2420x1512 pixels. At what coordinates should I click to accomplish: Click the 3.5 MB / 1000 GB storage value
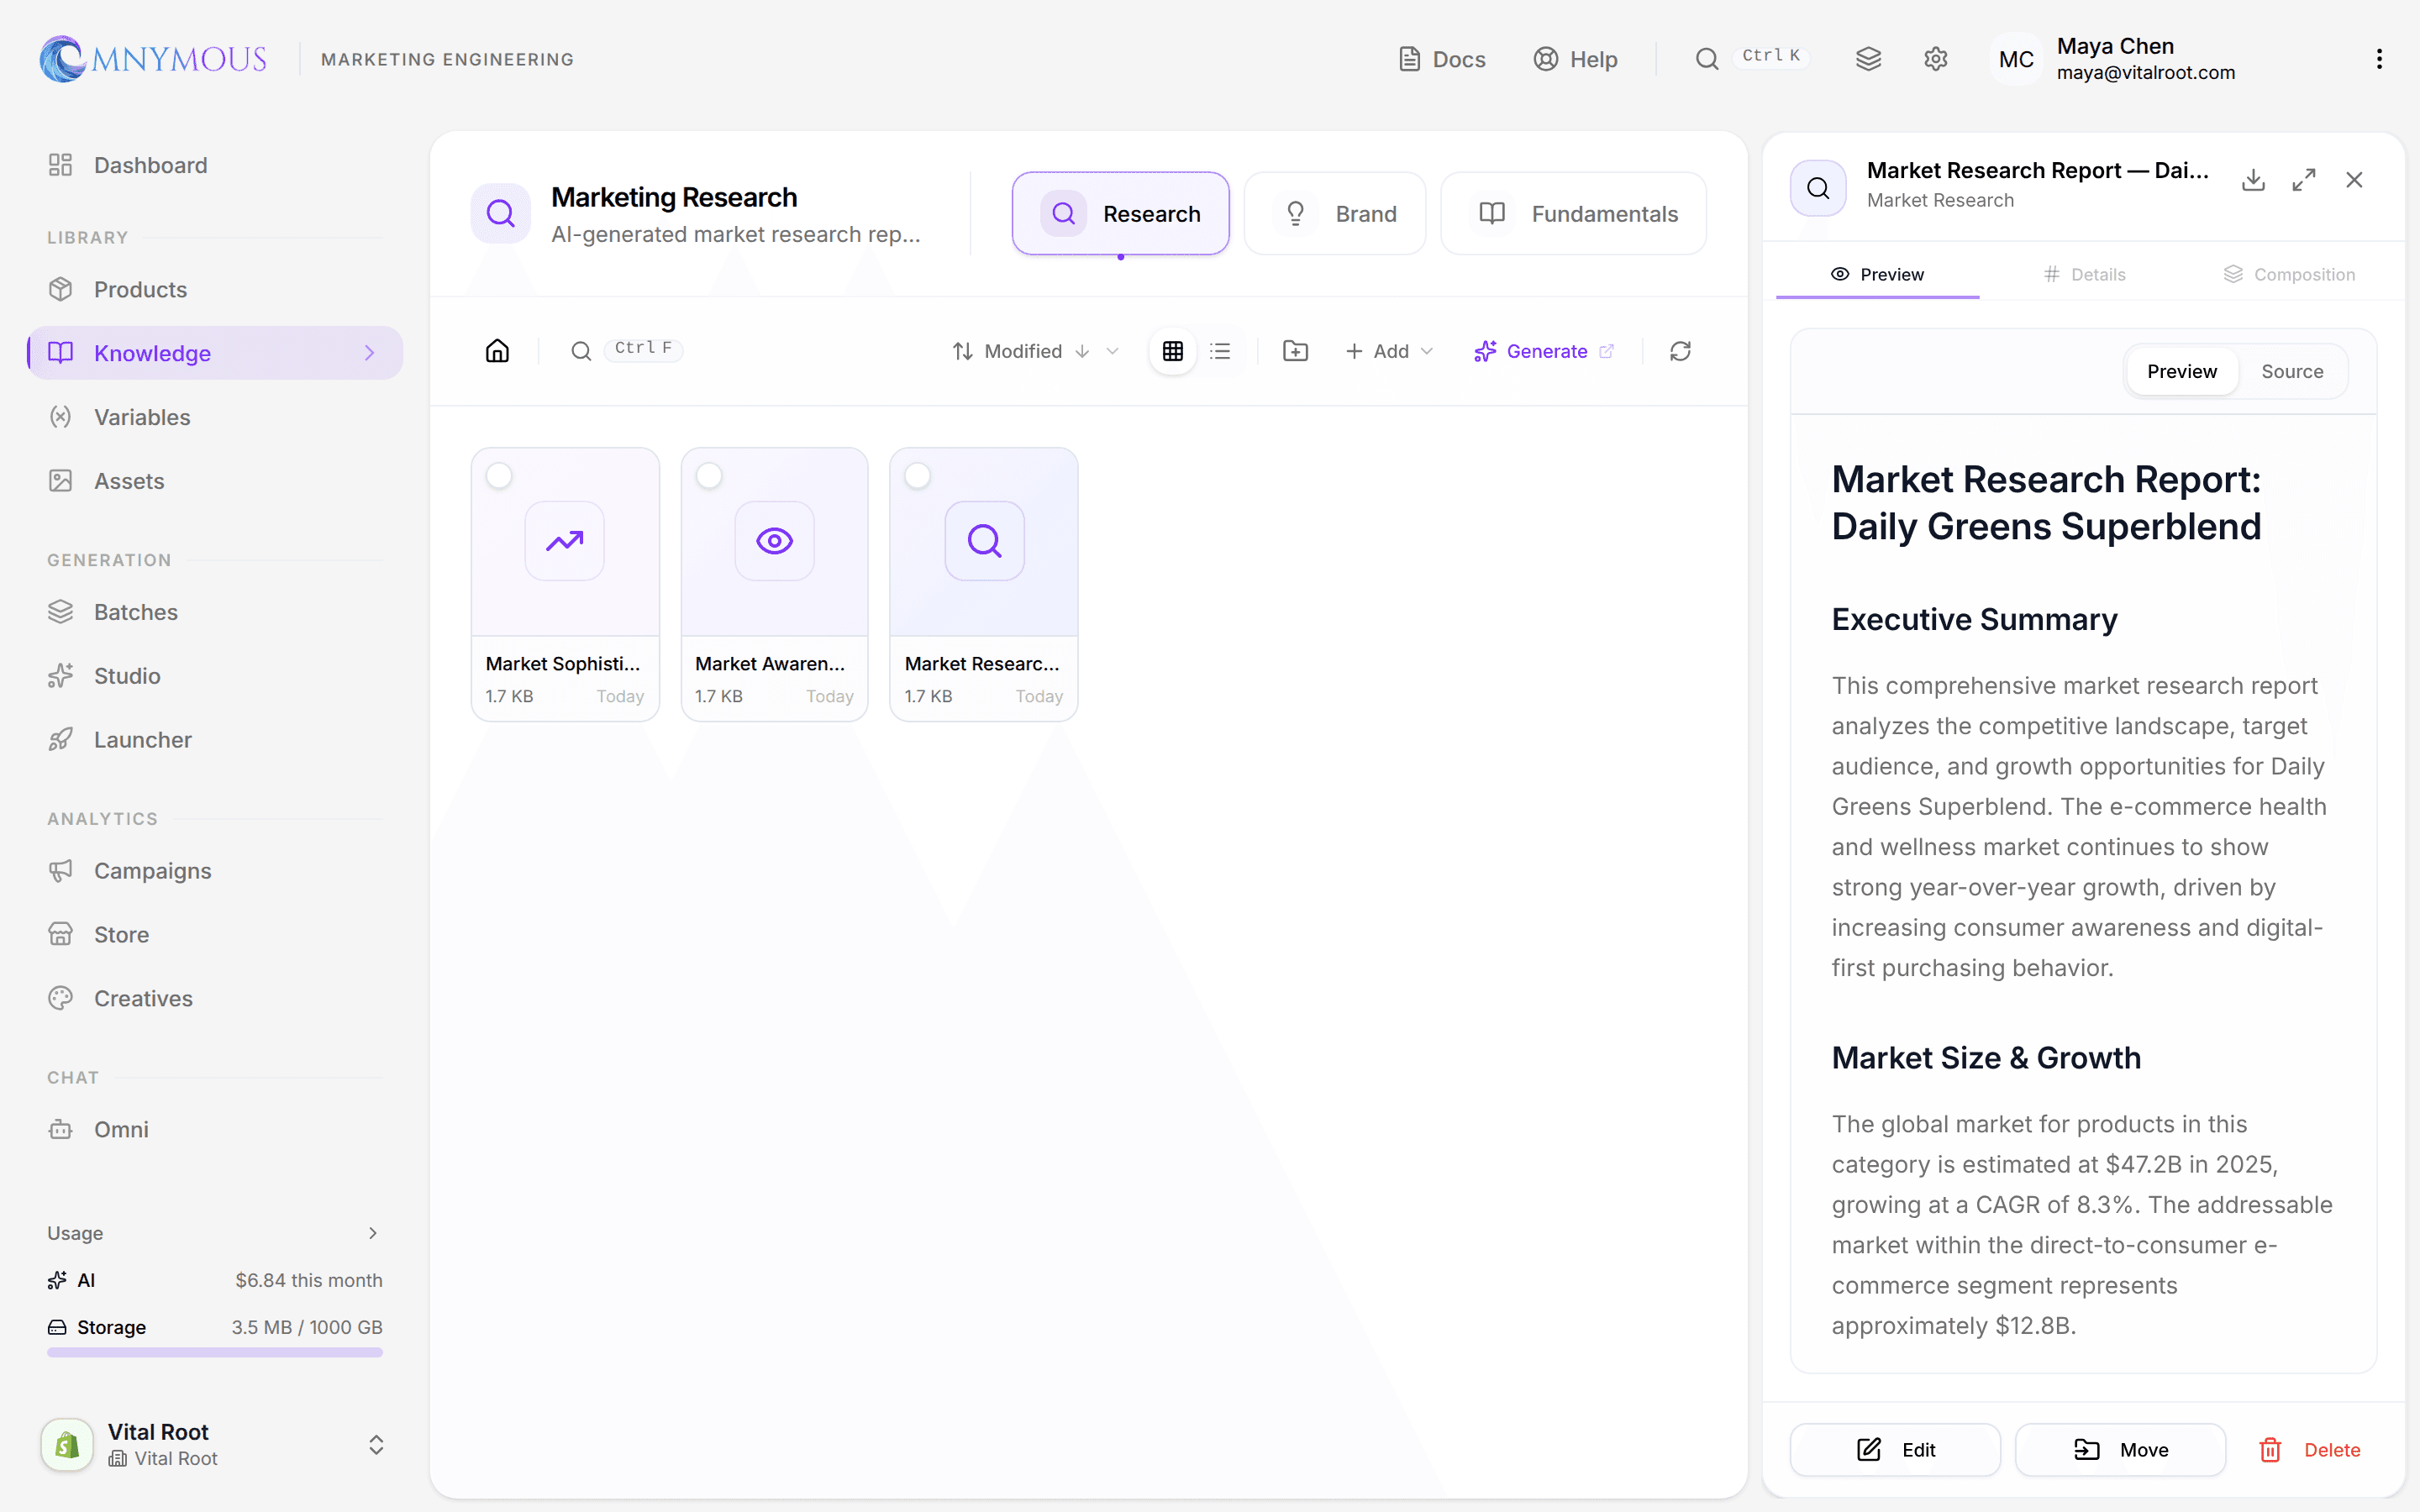click(x=307, y=1327)
